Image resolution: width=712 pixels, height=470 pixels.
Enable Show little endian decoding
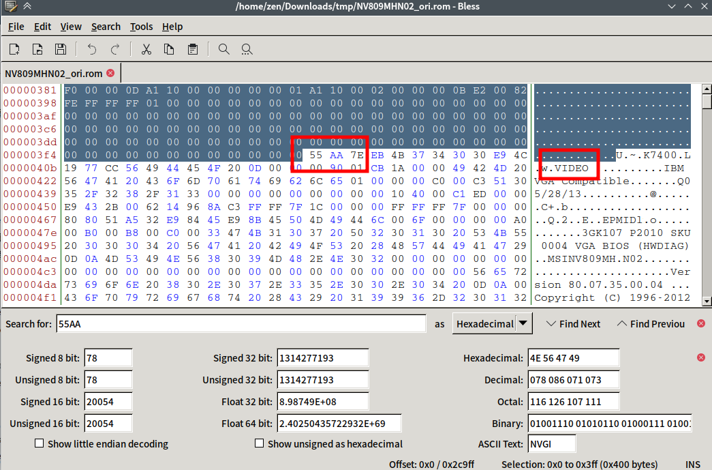coord(40,444)
